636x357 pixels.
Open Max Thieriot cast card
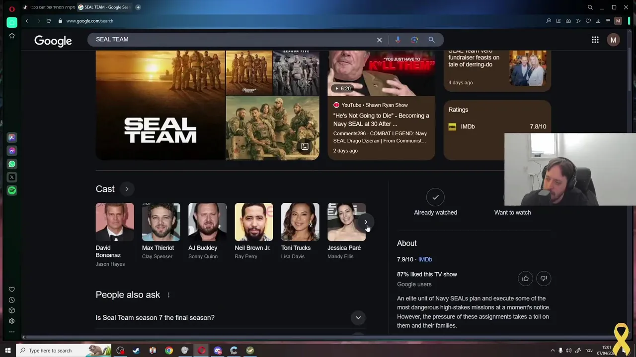pyautogui.click(x=160, y=231)
